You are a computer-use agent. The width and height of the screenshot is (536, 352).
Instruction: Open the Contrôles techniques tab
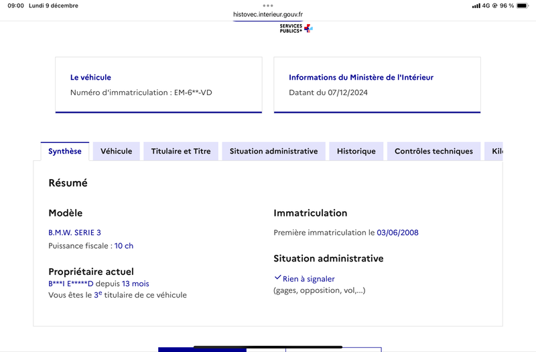tap(433, 152)
